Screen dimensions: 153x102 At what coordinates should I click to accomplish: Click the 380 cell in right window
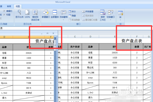115,68
